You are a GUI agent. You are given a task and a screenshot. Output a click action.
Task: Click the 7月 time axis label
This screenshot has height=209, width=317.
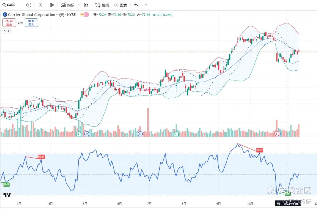click(149, 204)
